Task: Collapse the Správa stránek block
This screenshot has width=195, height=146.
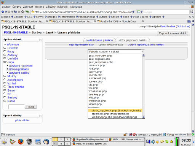Action: [40, 40]
